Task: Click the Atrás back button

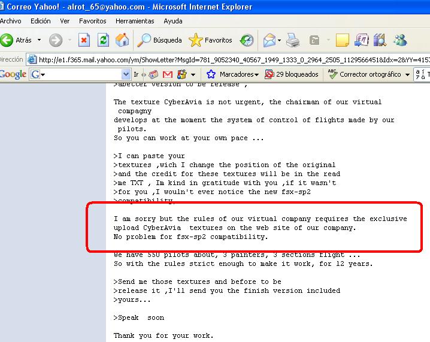Action: coord(17,41)
